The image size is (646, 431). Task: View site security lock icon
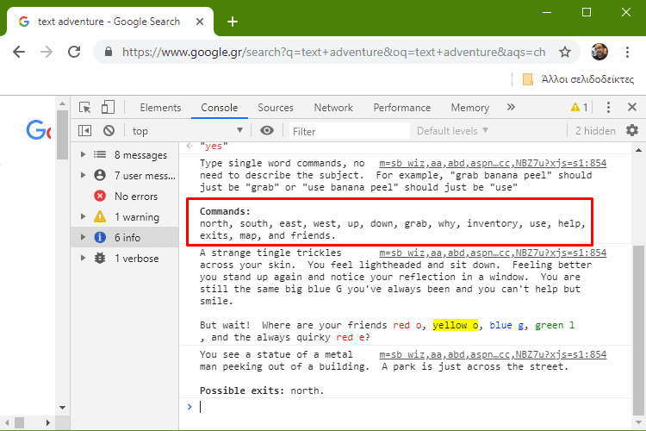tap(109, 52)
